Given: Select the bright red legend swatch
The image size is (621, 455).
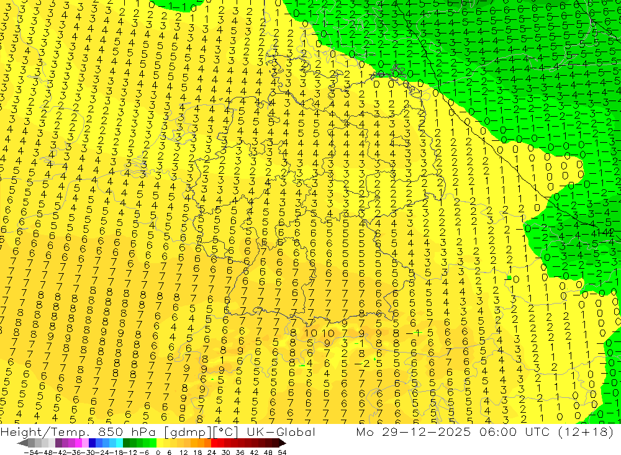Looking at the screenshot, I should [214, 443].
